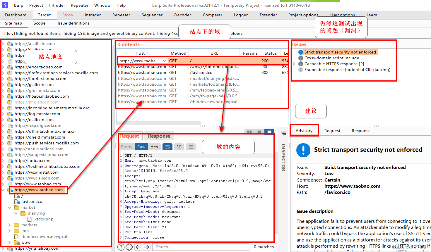Image resolution: width=431 pixels, height=252 pixels.
Task: Sort contents by Status column header
Action: click(271, 53)
